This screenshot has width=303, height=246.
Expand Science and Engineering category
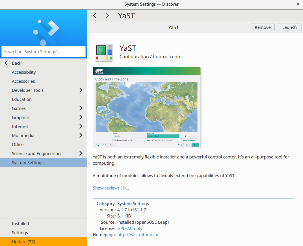81,154
